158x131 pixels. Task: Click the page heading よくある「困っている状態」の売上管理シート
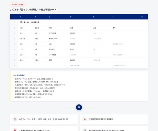pyautogui.click(x=33, y=10)
